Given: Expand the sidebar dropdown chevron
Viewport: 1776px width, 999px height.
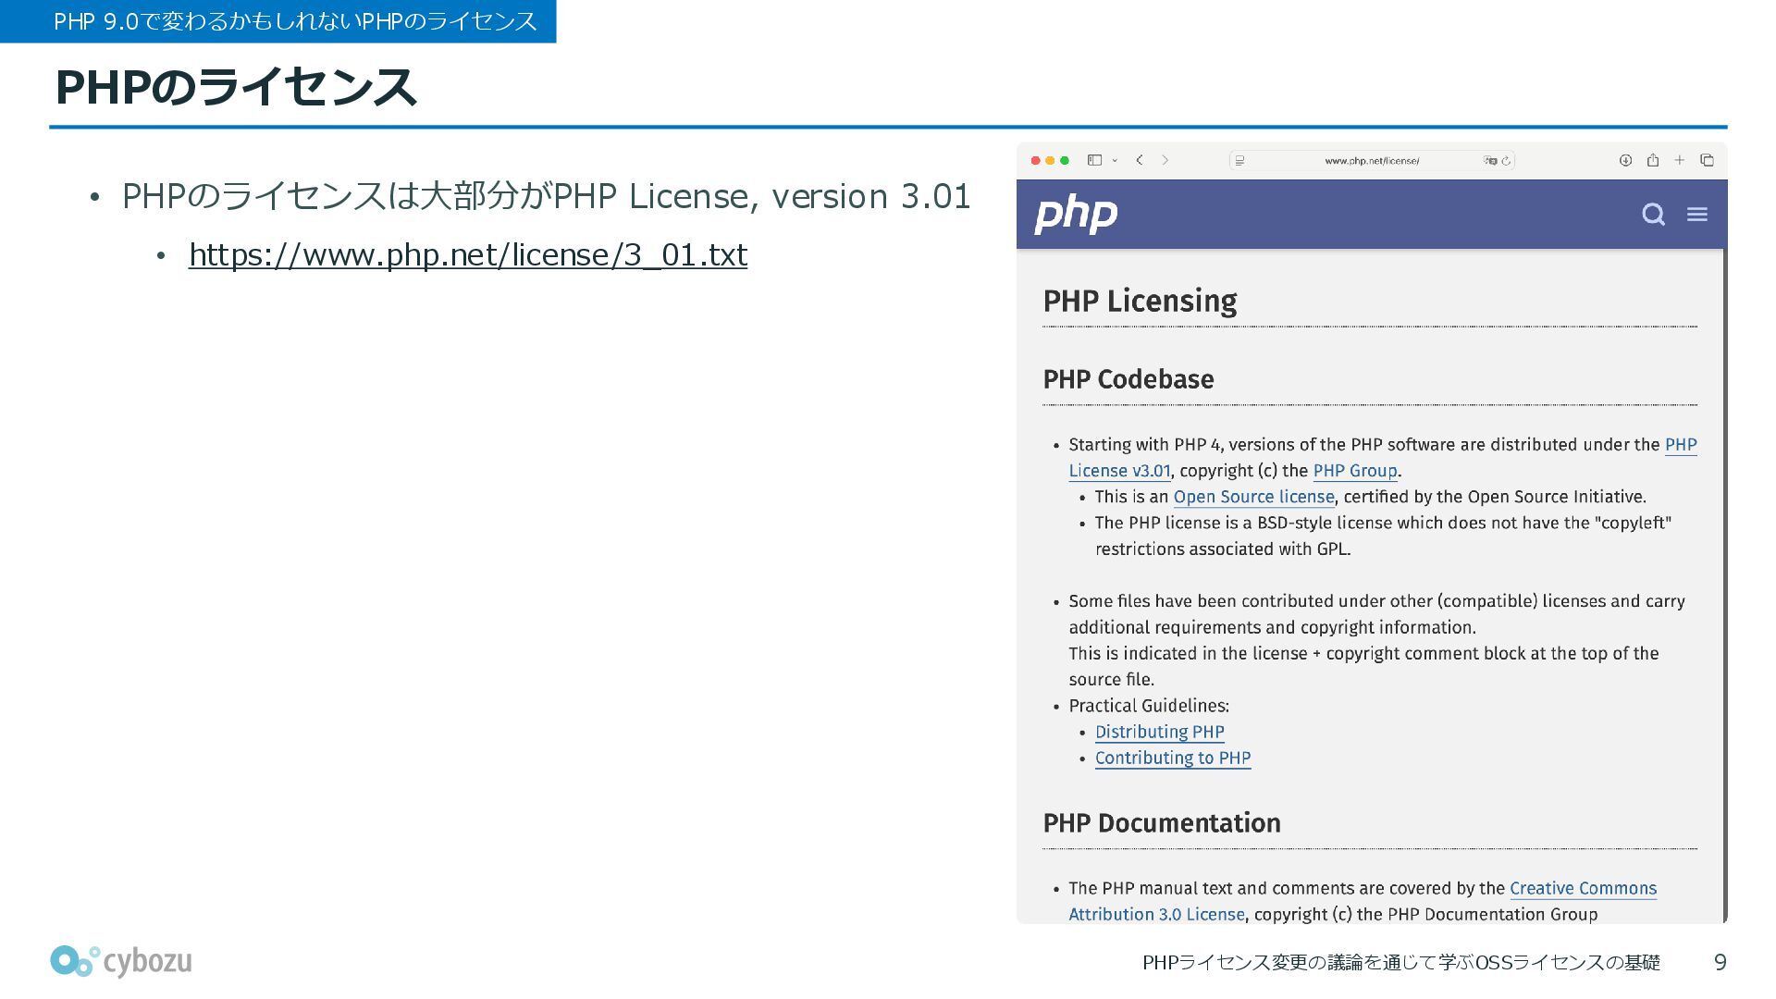Looking at the screenshot, I should [1115, 161].
